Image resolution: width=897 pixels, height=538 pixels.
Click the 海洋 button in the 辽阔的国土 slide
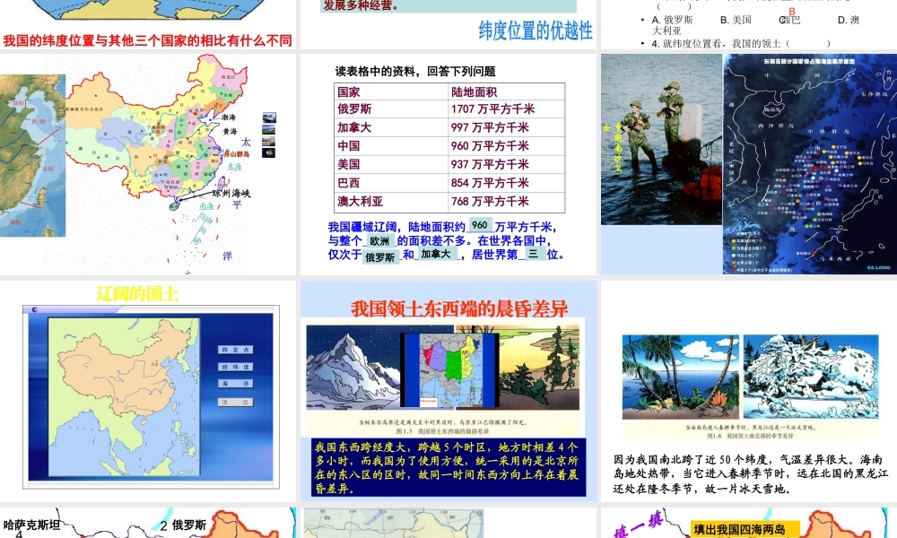point(235,384)
